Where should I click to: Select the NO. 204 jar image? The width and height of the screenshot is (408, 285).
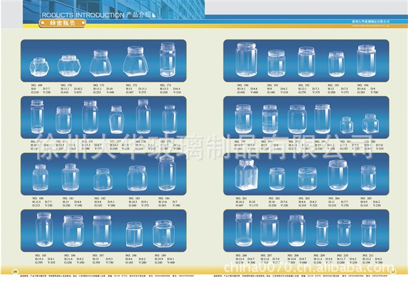pos(337,174)
